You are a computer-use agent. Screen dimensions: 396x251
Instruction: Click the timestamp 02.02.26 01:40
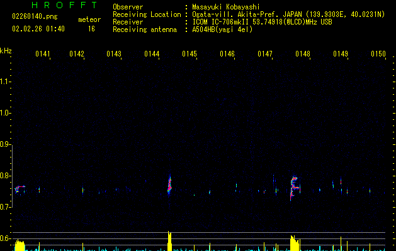(x=38, y=29)
